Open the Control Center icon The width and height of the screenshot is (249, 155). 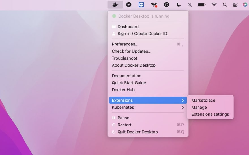coord(235,5)
